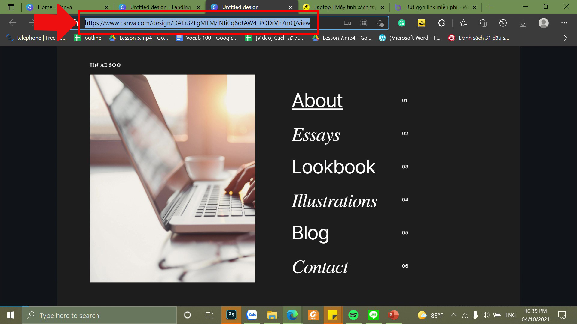Open browsing History clock icon
Image resolution: width=577 pixels, height=324 pixels.
coord(503,23)
